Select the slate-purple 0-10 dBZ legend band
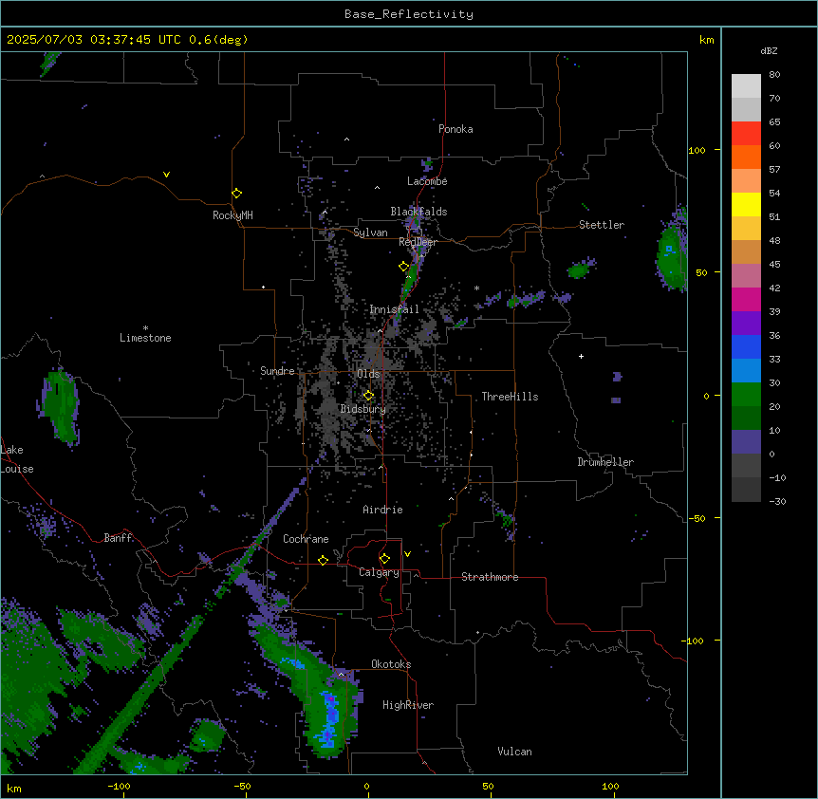Viewport: 818px width, 799px height. pos(746,442)
